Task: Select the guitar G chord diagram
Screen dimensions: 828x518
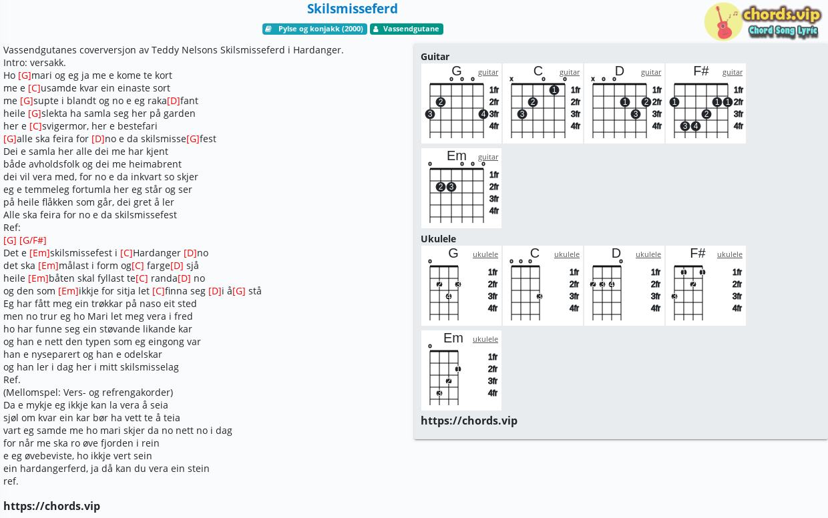Action: tap(461, 103)
